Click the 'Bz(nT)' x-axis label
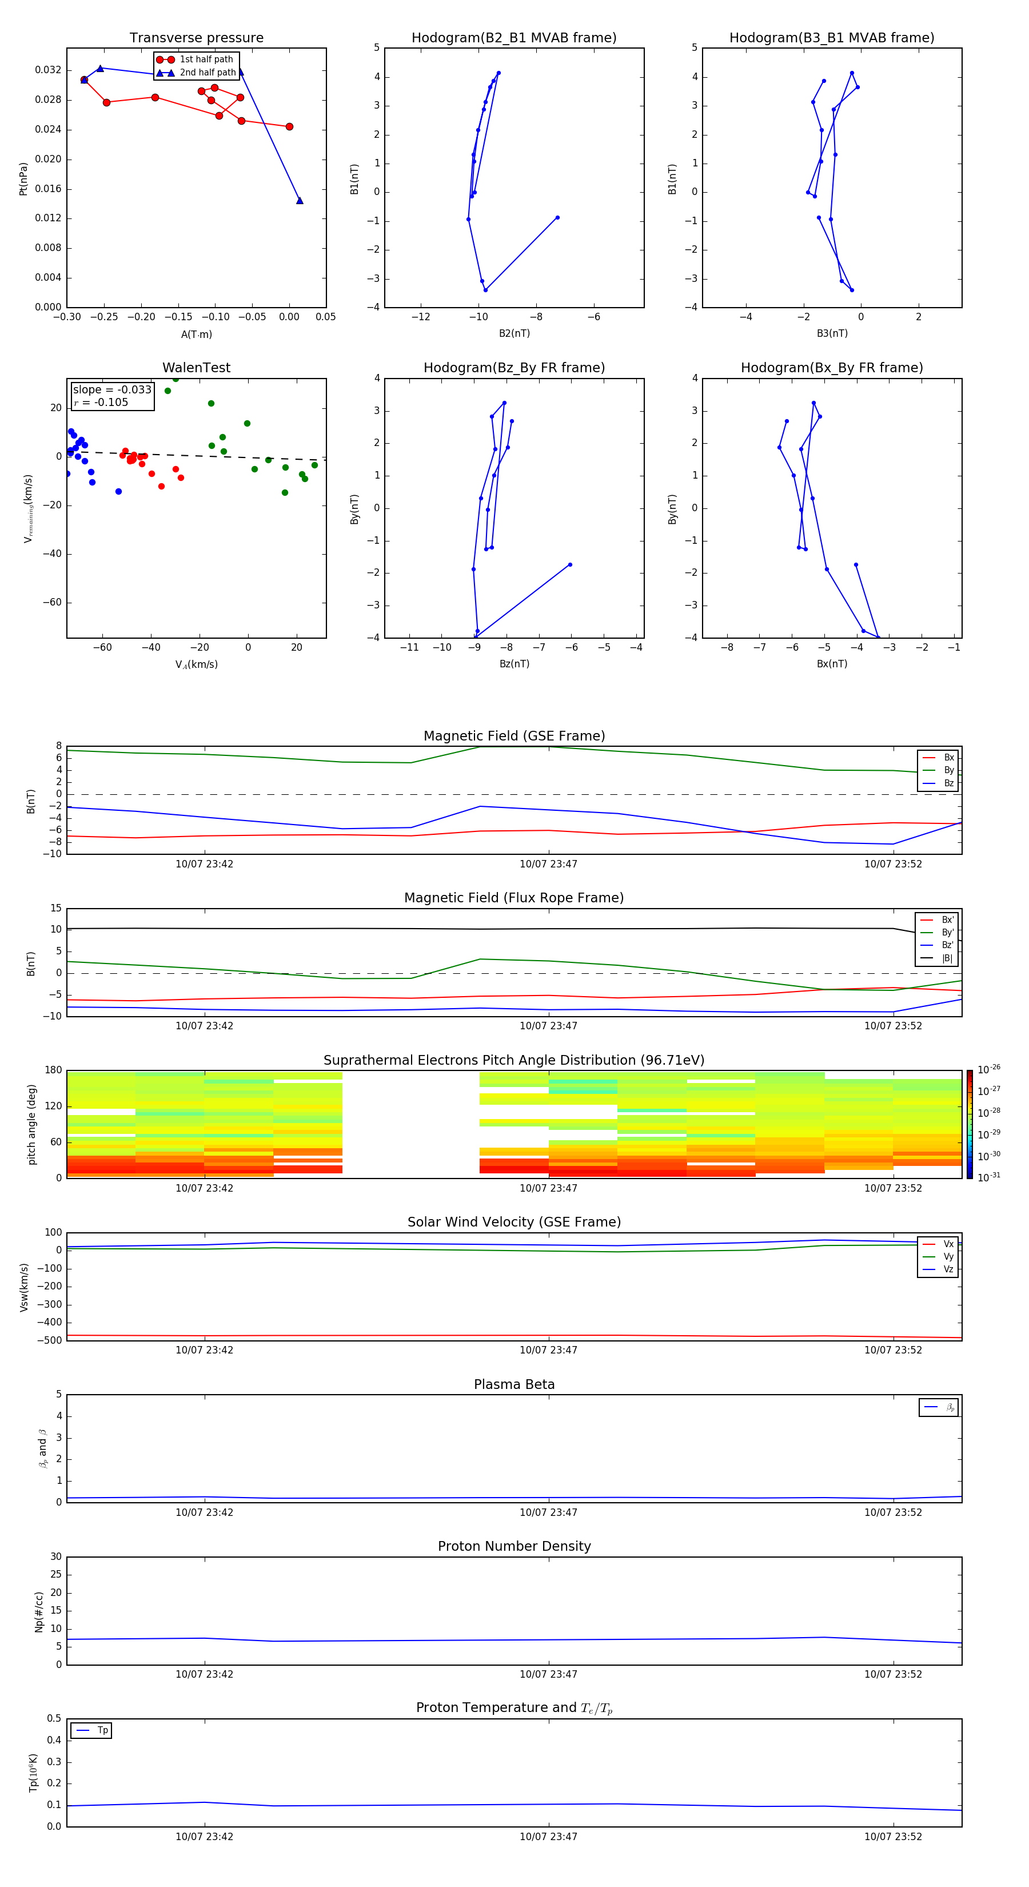The image size is (1029, 1887). tap(514, 664)
